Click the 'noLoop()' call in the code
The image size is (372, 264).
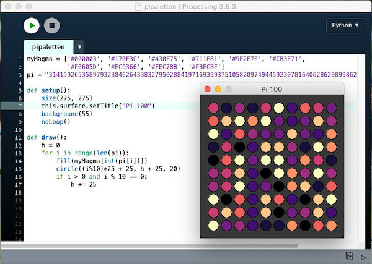point(56,122)
